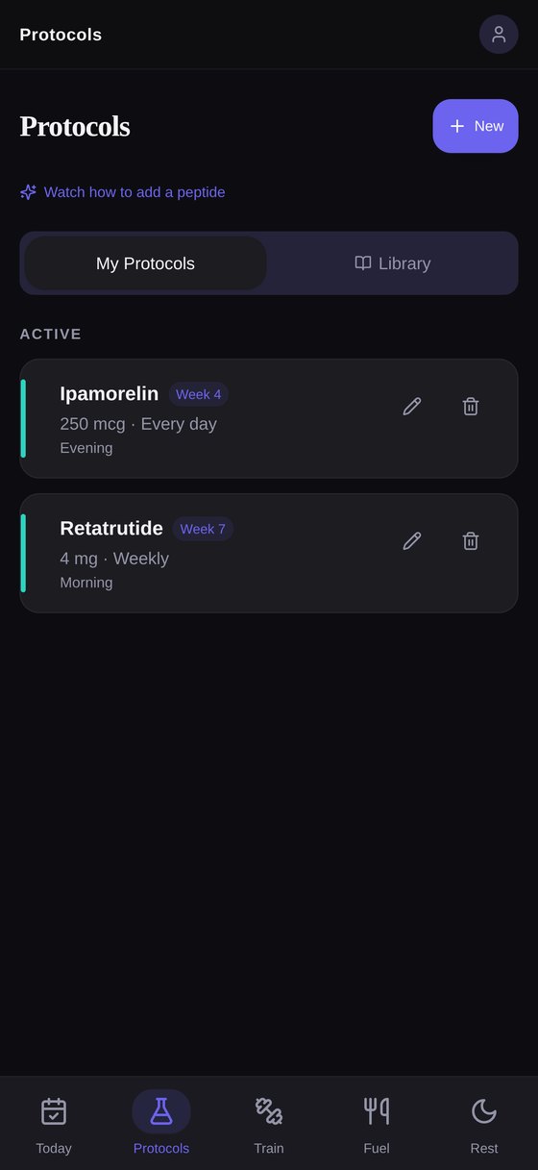Edit the Ipamorelin protocol with pencil icon
This screenshot has width=538, height=1170.
412,407
